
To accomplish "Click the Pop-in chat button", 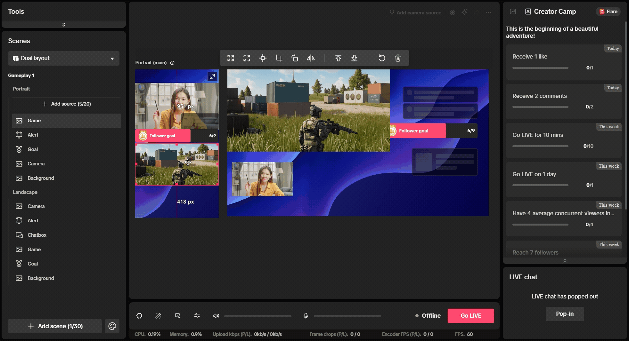I will click(x=565, y=314).
